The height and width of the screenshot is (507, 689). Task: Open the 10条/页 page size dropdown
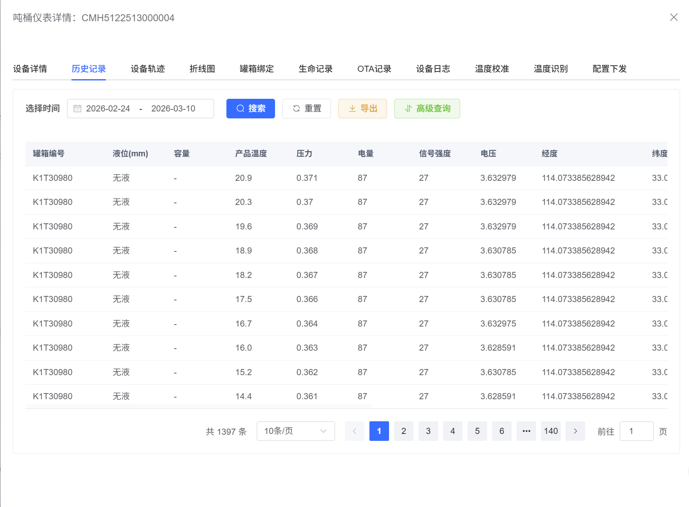tap(295, 431)
